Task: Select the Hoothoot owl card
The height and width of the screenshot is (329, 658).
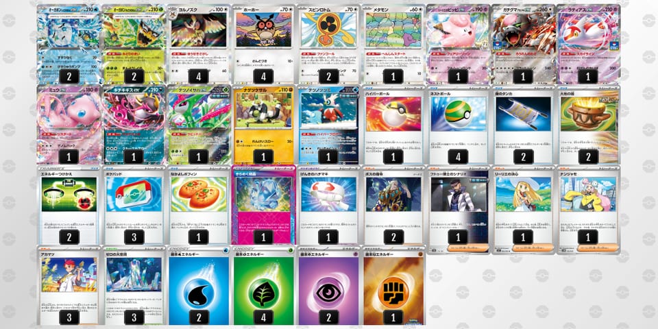Action: coord(263,44)
